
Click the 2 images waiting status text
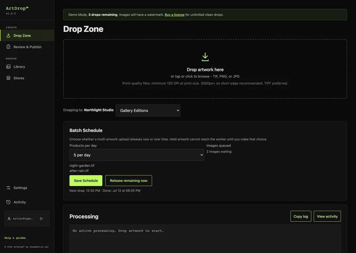point(219,152)
